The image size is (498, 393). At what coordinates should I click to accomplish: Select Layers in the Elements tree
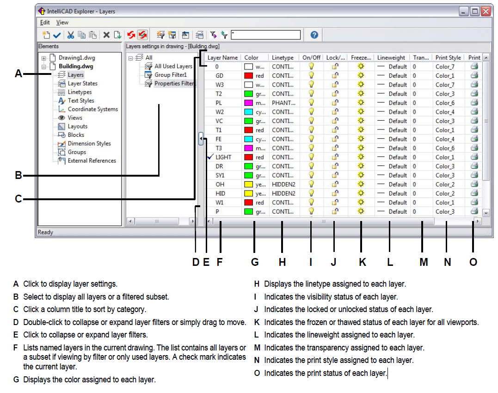[75, 75]
